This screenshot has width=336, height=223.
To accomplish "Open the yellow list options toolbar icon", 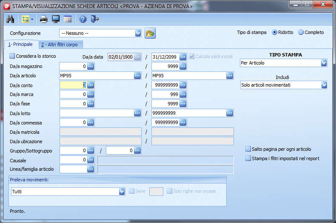I will click(25, 19).
